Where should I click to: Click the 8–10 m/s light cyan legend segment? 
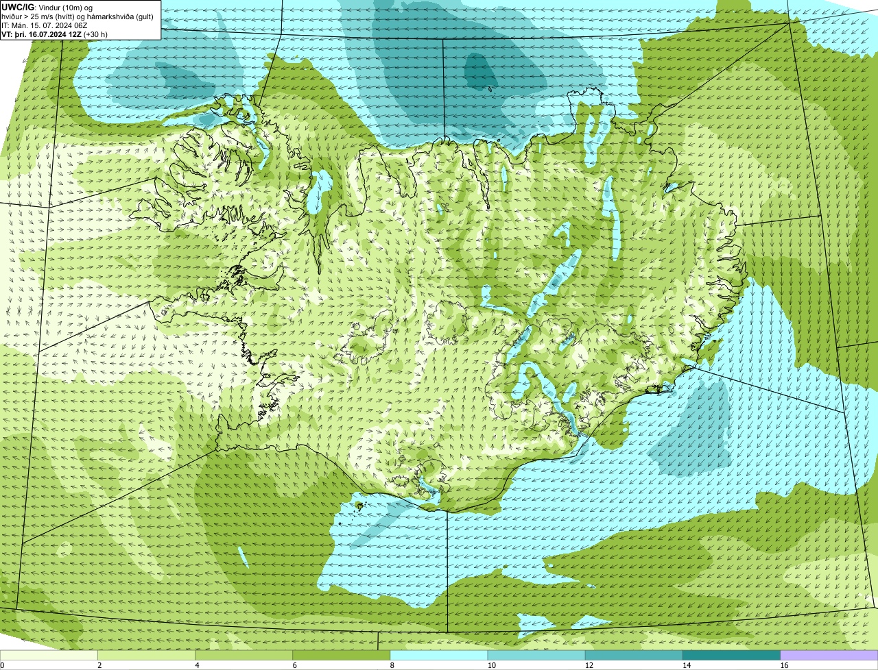pyautogui.click(x=438, y=656)
